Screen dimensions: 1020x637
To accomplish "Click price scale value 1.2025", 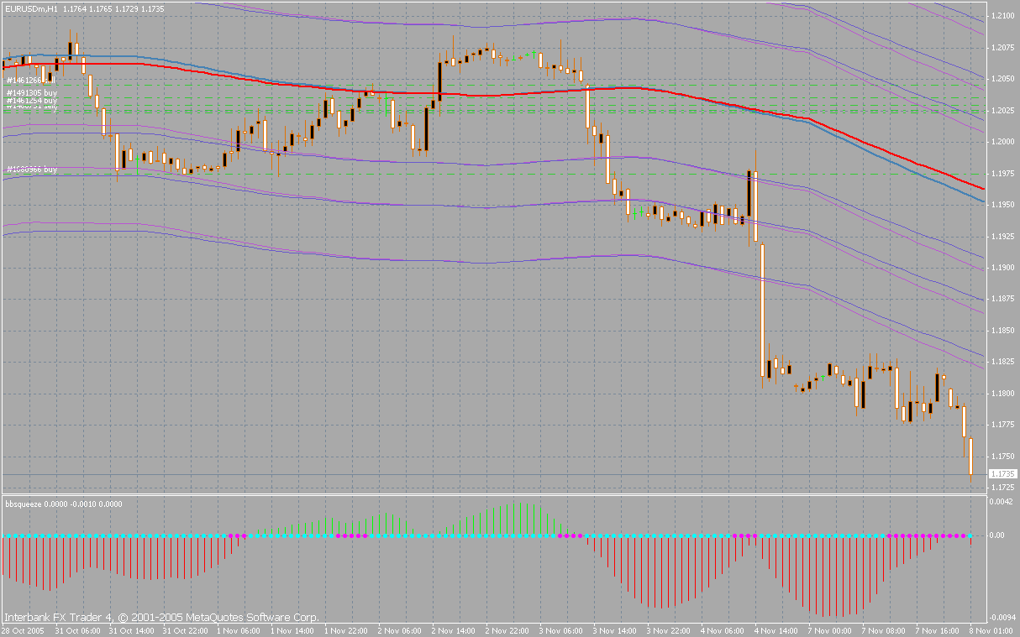I will [1003, 111].
